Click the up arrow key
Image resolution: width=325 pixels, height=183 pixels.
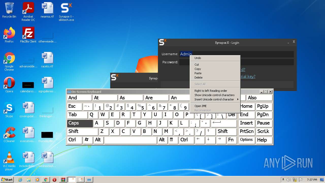point(210,132)
